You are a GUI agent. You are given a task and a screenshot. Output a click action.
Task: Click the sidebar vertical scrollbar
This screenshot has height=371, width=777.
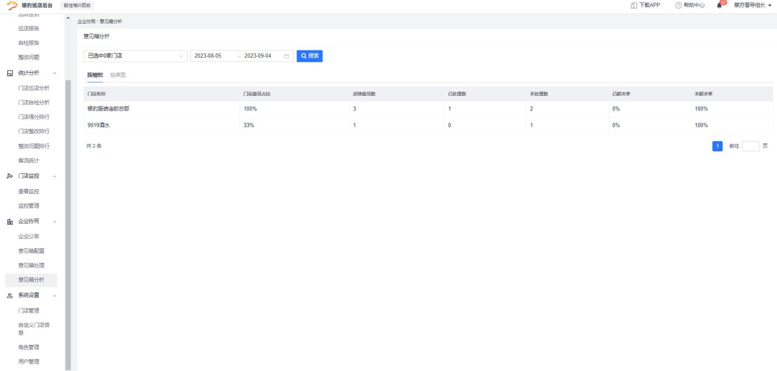pyautogui.click(x=68, y=224)
